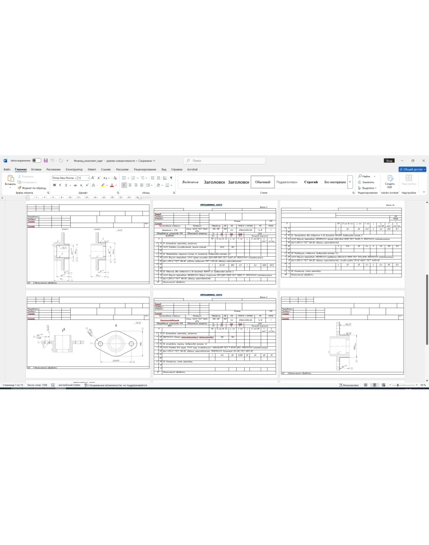This screenshot has height=545, width=429.
Task: Center-align text using the center icon
Action: click(x=130, y=185)
